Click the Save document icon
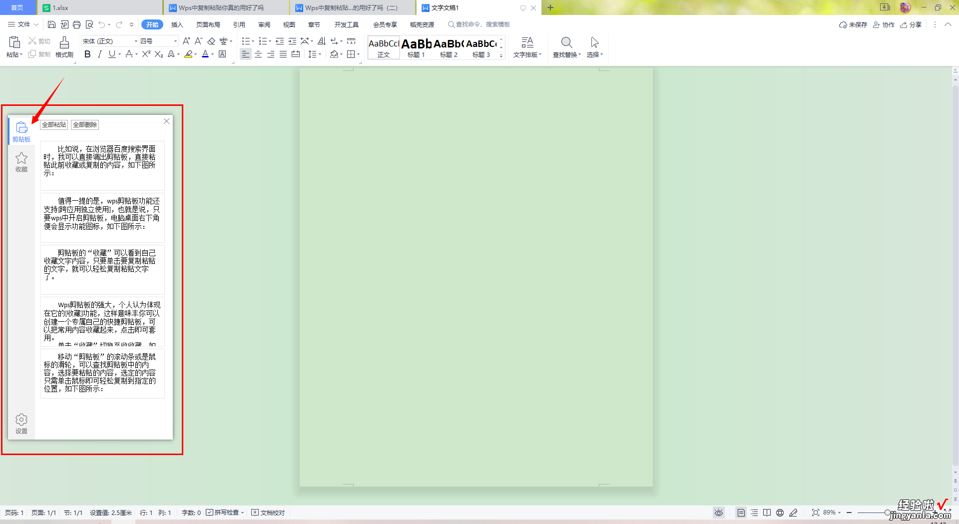959x524 pixels. coord(51,24)
